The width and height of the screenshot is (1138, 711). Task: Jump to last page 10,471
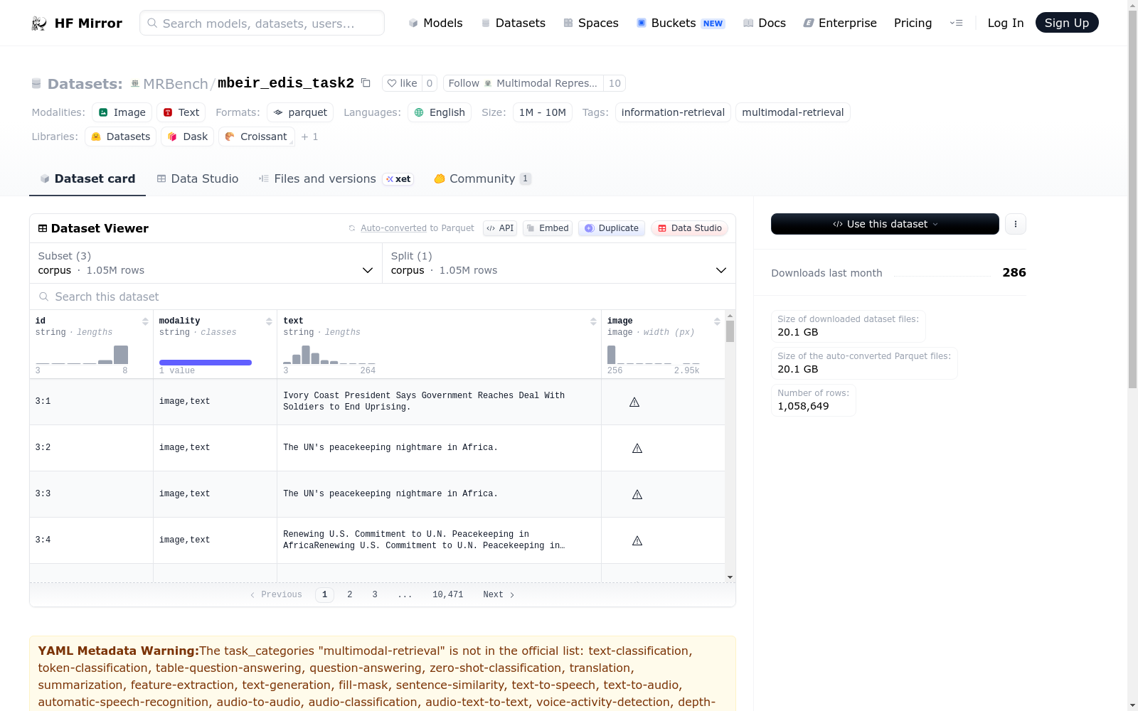[x=448, y=594]
